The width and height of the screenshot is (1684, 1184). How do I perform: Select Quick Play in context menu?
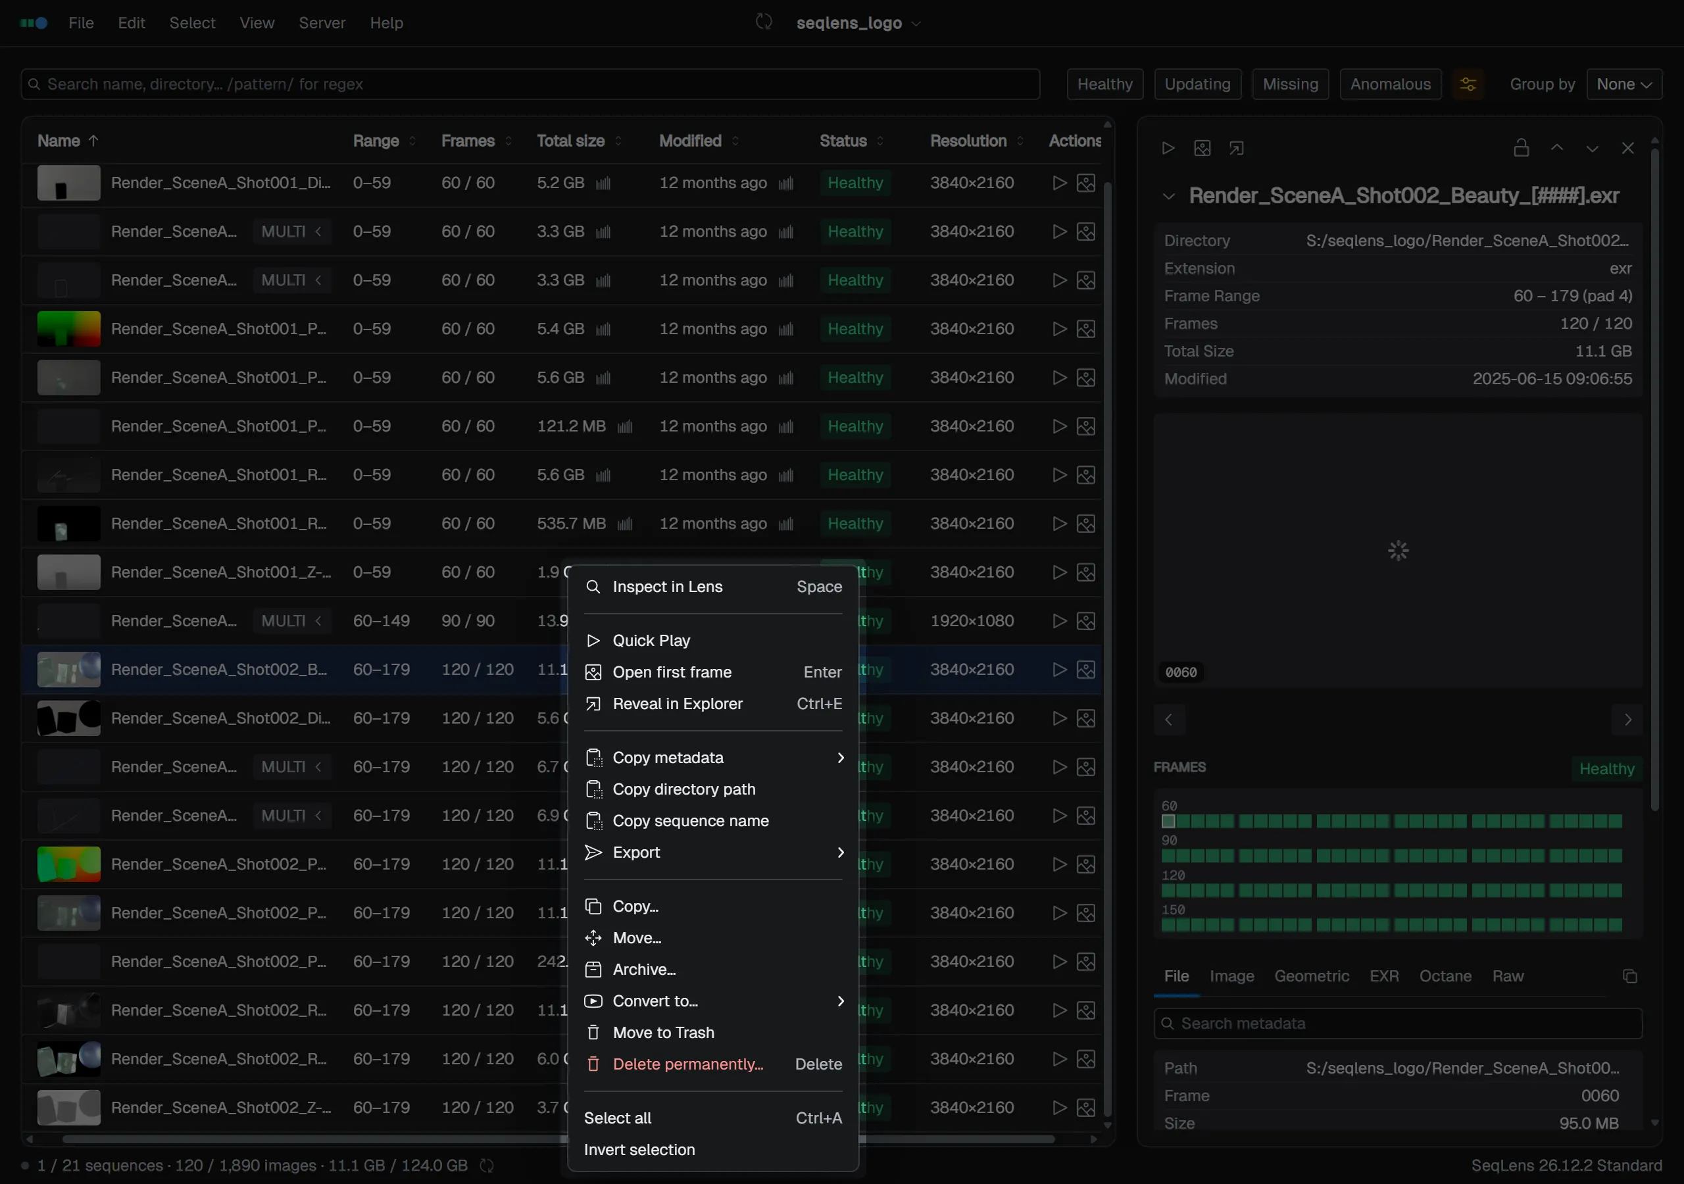coord(713,641)
